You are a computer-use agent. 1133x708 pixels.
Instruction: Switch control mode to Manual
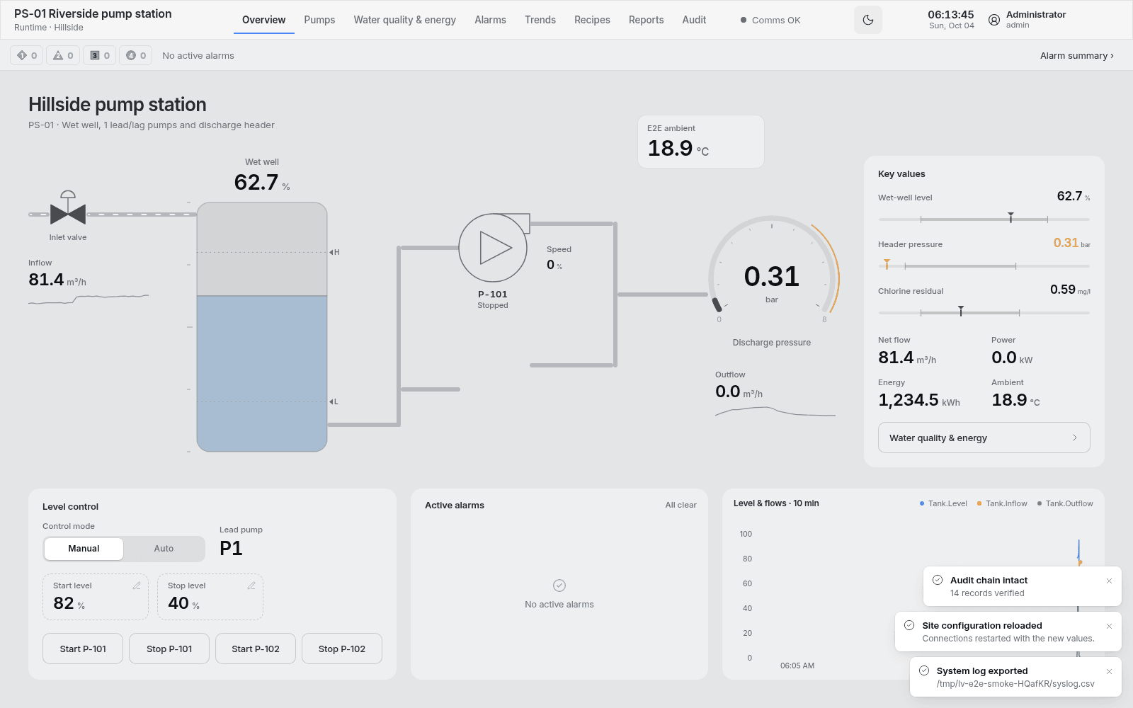pos(84,549)
